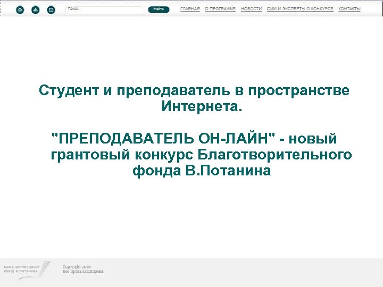383x287 pixels.
Task: Open НОВОСТИ menu item
Action: 251,9
